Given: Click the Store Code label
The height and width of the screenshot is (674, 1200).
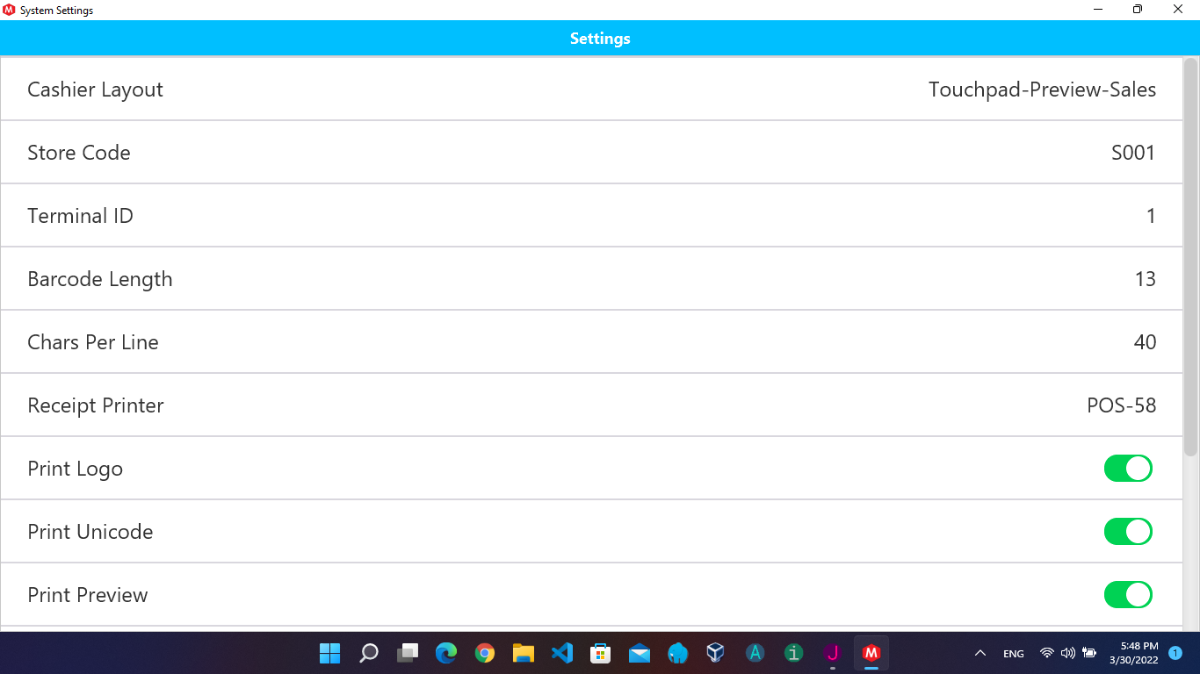Looking at the screenshot, I should [79, 153].
